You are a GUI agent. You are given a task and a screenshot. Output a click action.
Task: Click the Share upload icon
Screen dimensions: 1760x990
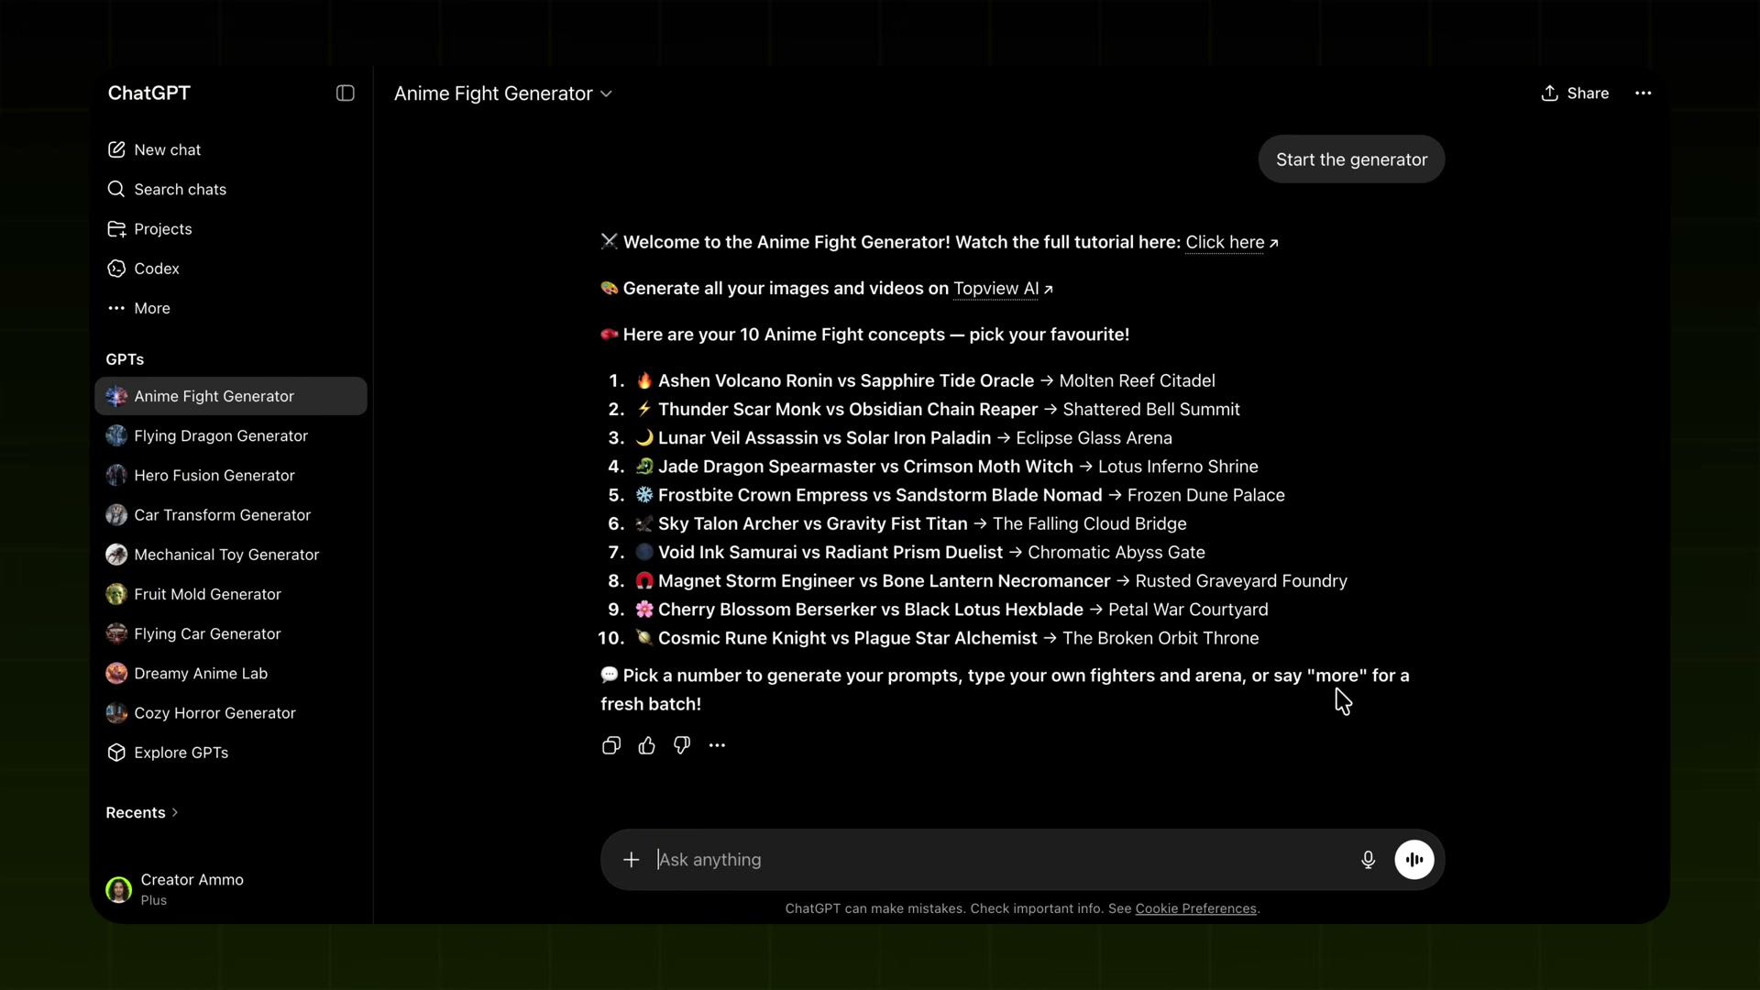point(1550,93)
